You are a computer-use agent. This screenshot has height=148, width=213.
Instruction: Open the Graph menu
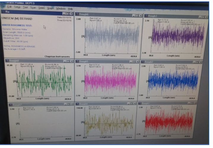[50, 8]
